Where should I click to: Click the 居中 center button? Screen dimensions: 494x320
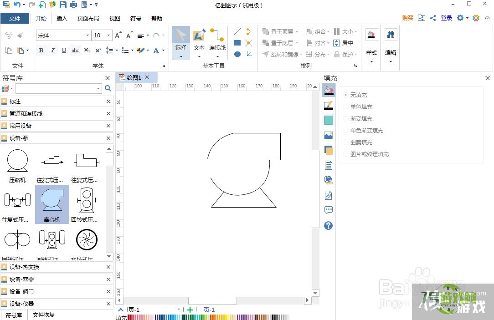click(x=343, y=43)
